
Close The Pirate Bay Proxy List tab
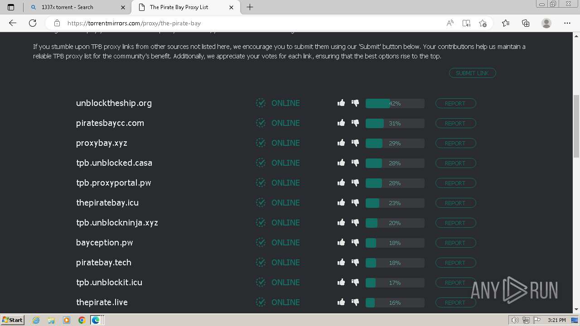pos(232,7)
